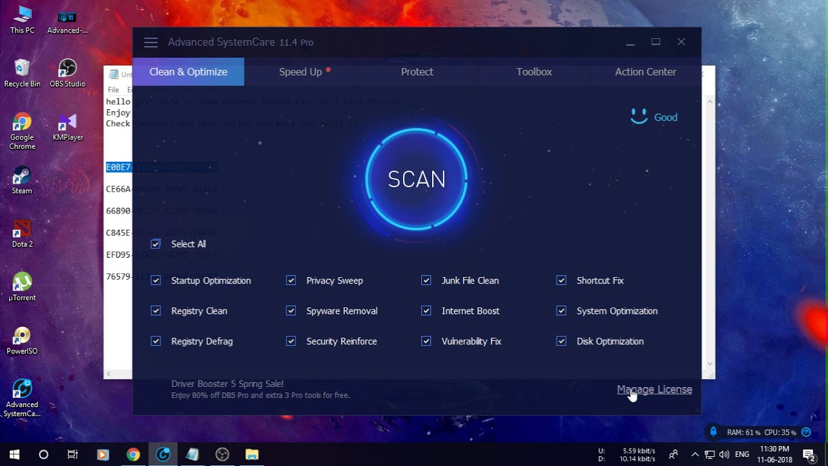Click the Cortana circle on taskbar

tap(43, 454)
